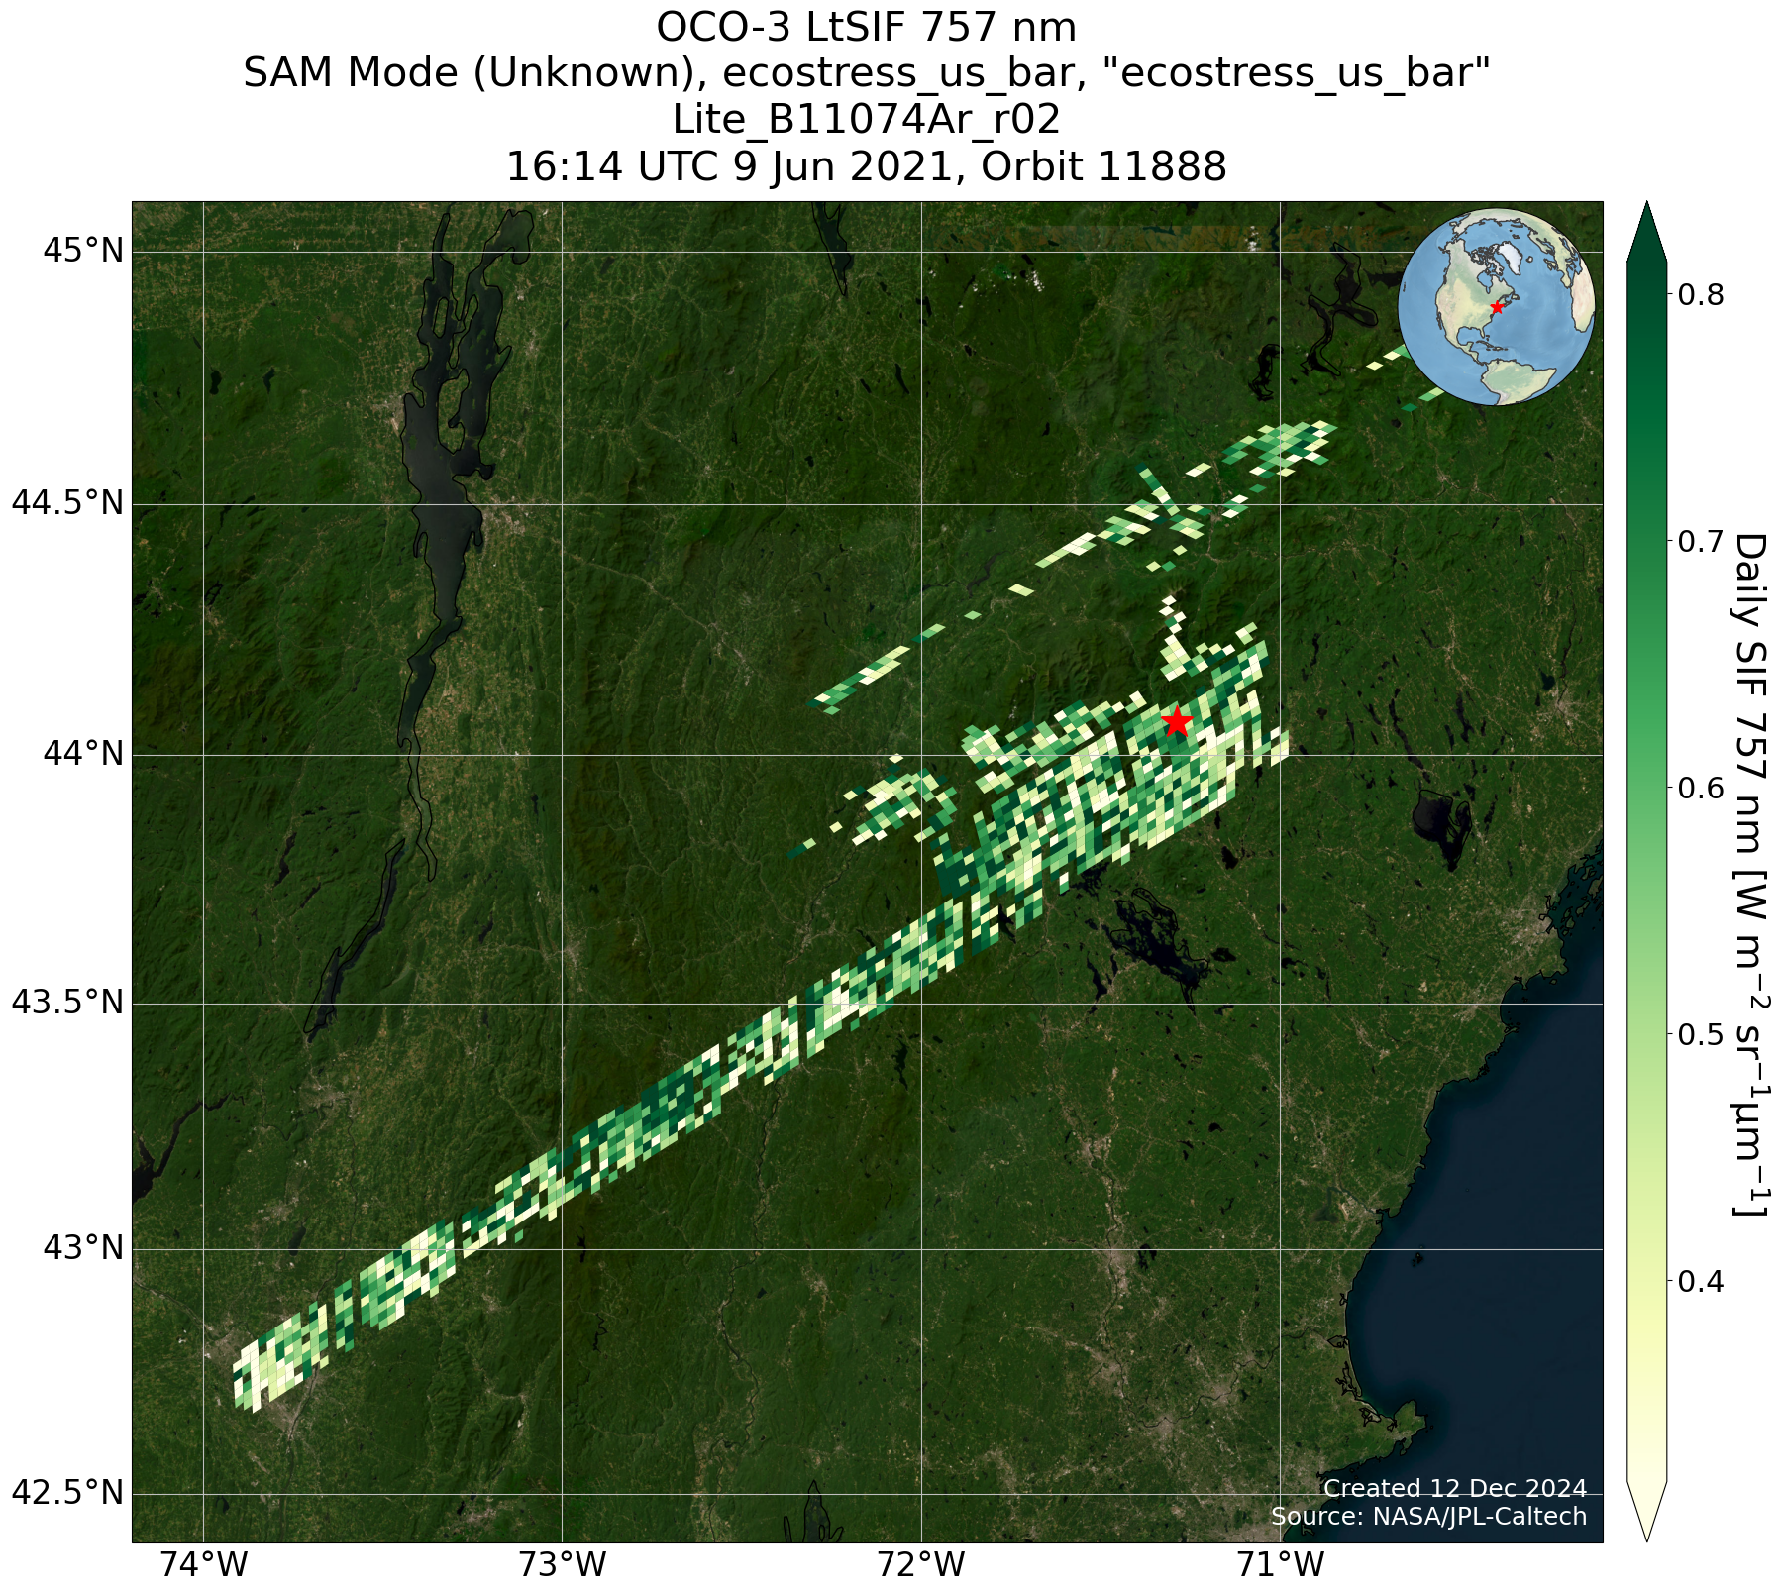Click the "44°N" latitude label

pos(83,755)
